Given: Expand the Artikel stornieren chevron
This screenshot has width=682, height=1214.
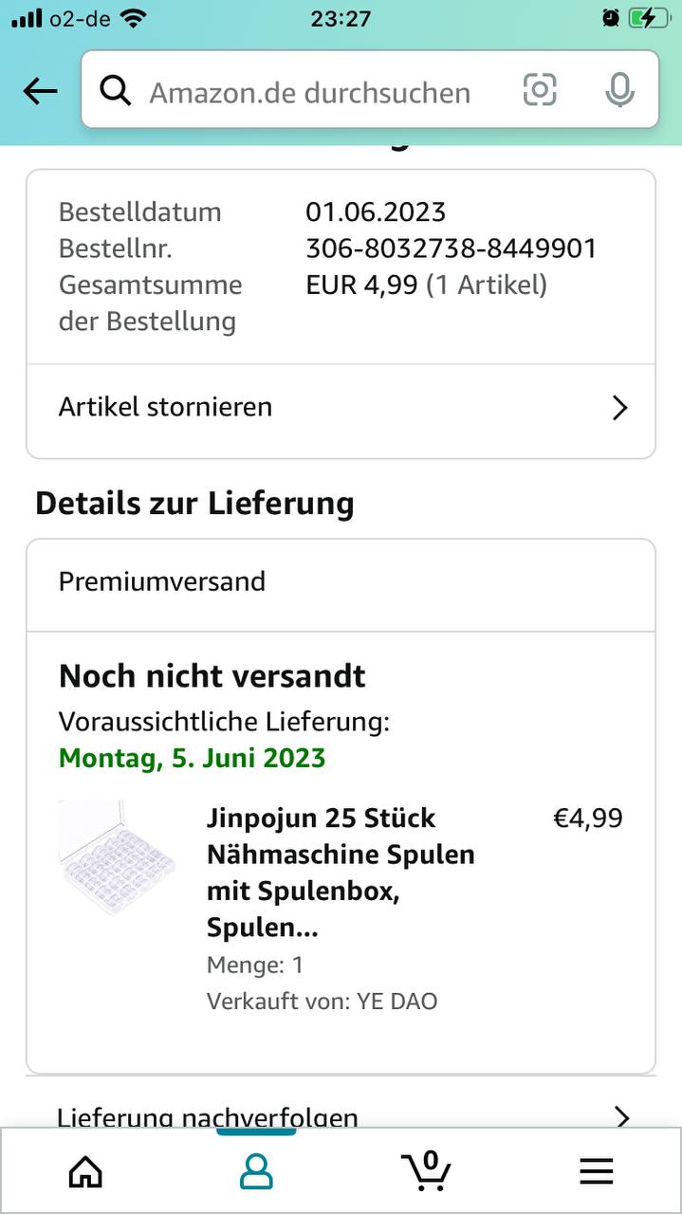Looking at the screenshot, I should pos(620,408).
